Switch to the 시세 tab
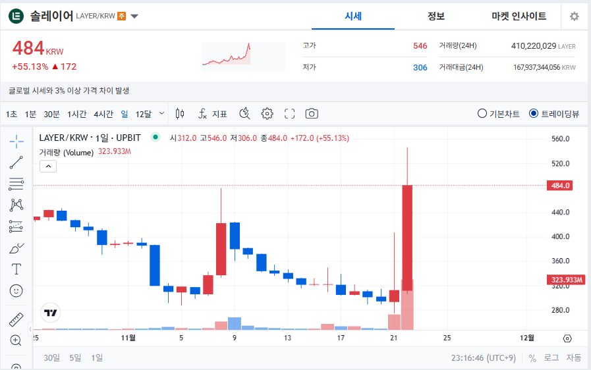Viewport: 591px width, 370px height. (353, 16)
